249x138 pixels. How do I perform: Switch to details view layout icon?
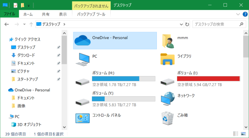(235, 134)
